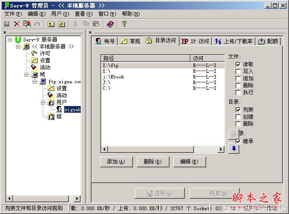Collapse the 域 tree node
289x214 pixels.
click(26, 75)
